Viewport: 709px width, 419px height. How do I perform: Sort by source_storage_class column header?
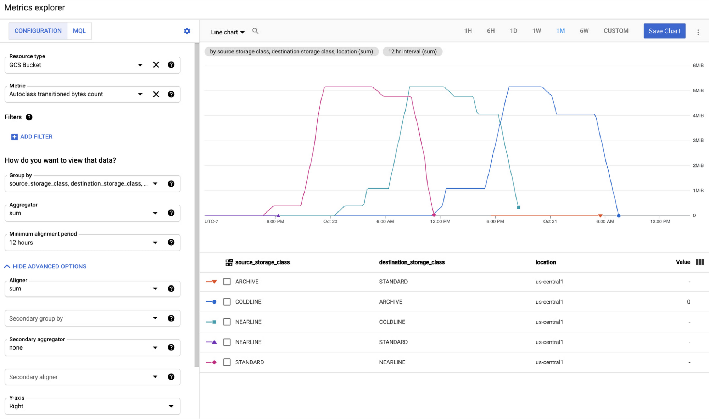(262, 262)
